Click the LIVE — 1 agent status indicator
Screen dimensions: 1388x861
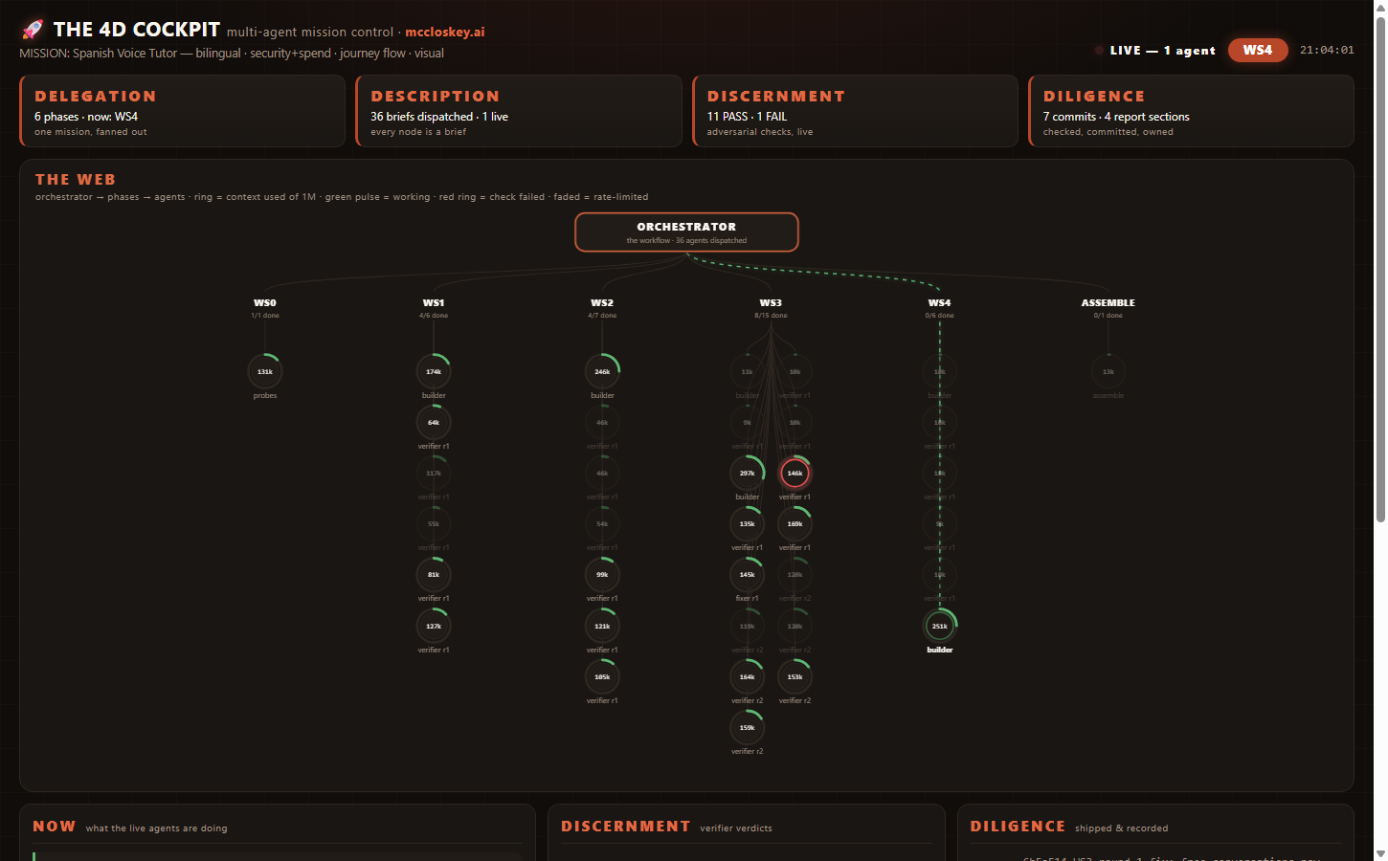1155,51
